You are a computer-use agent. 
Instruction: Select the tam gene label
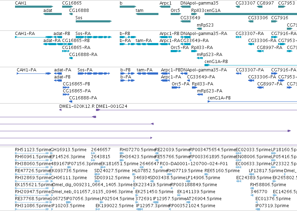(x=139, y=10)
